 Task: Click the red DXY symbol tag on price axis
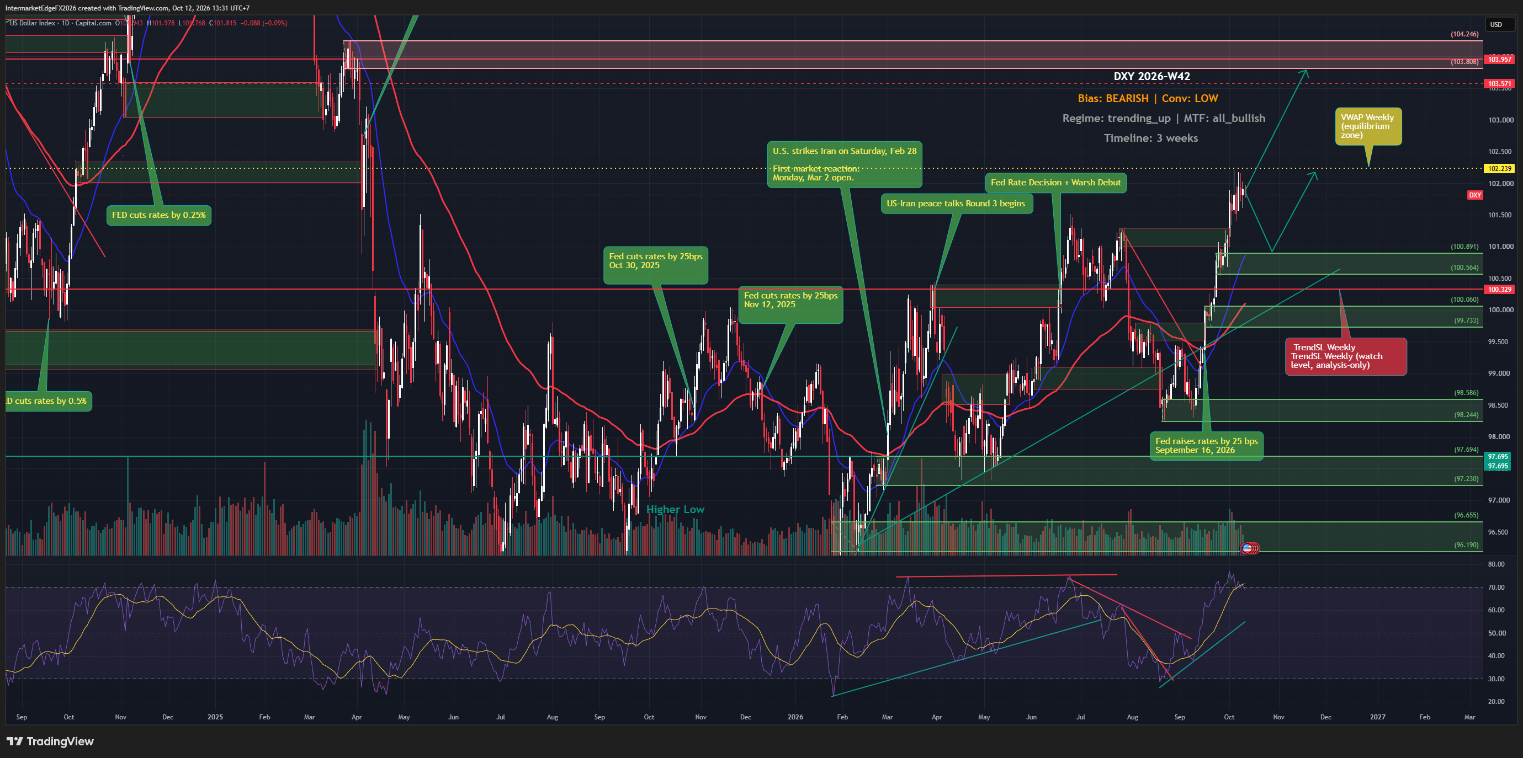(x=1475, y=195)
